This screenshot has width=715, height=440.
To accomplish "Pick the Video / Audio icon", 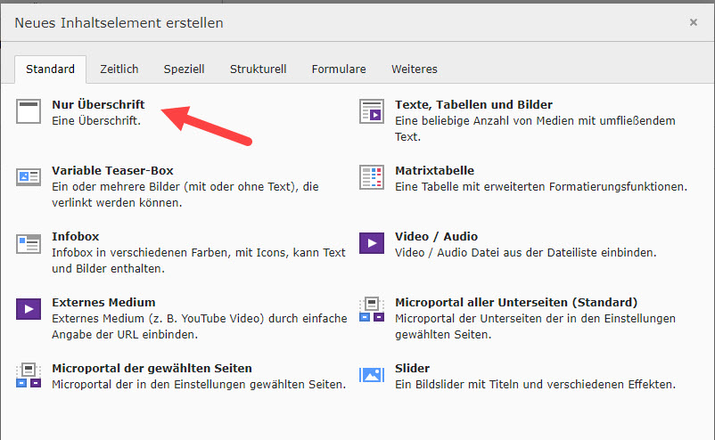I will coord(371,242).
